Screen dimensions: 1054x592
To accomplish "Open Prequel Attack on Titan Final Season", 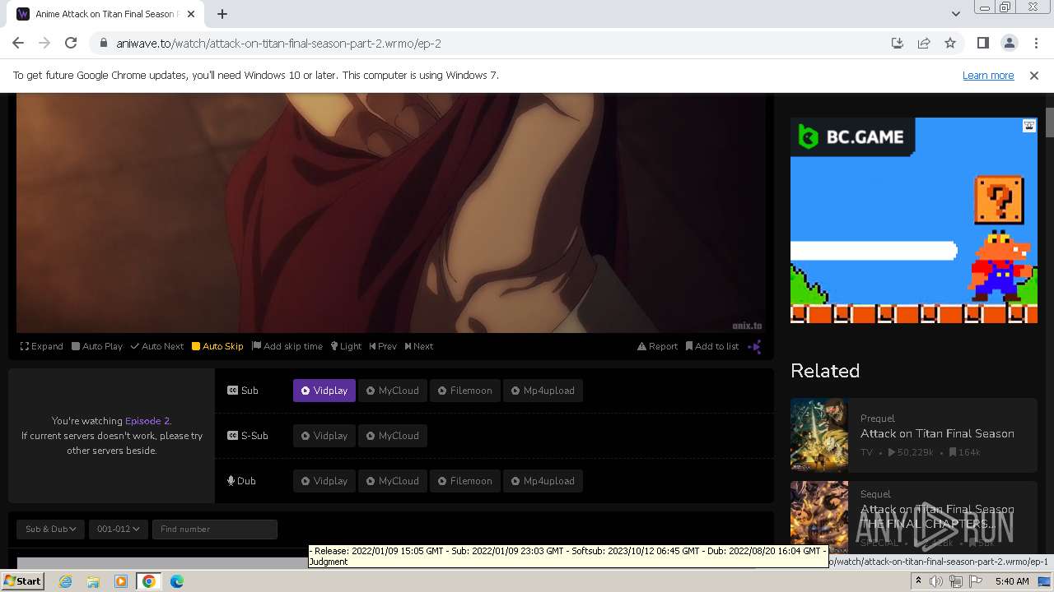I will [937, 433].
